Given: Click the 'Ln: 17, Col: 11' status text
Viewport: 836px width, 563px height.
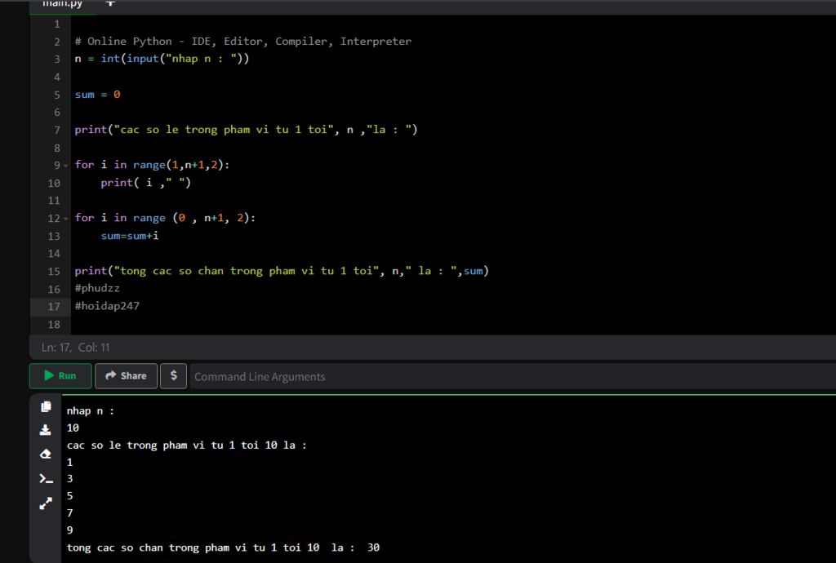Looking at the screenshot, I should 75,348.
